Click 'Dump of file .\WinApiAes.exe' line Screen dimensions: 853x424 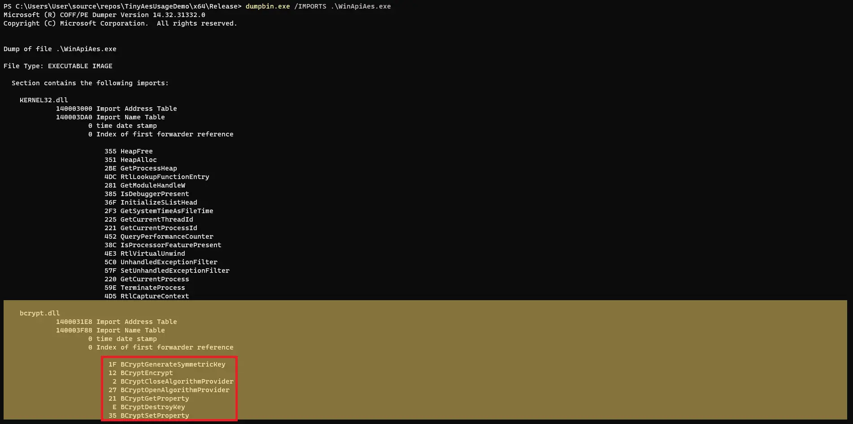tap(60, 49)
